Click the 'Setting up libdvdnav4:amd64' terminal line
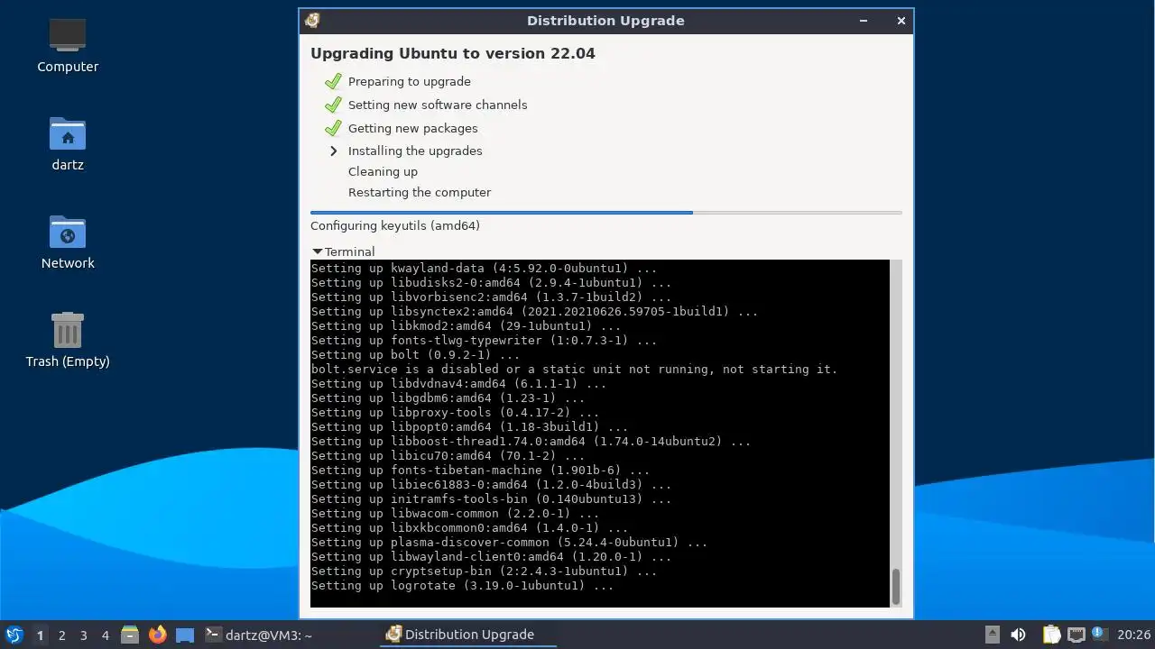The image size is (1155, 649). [x=458, y=384]
